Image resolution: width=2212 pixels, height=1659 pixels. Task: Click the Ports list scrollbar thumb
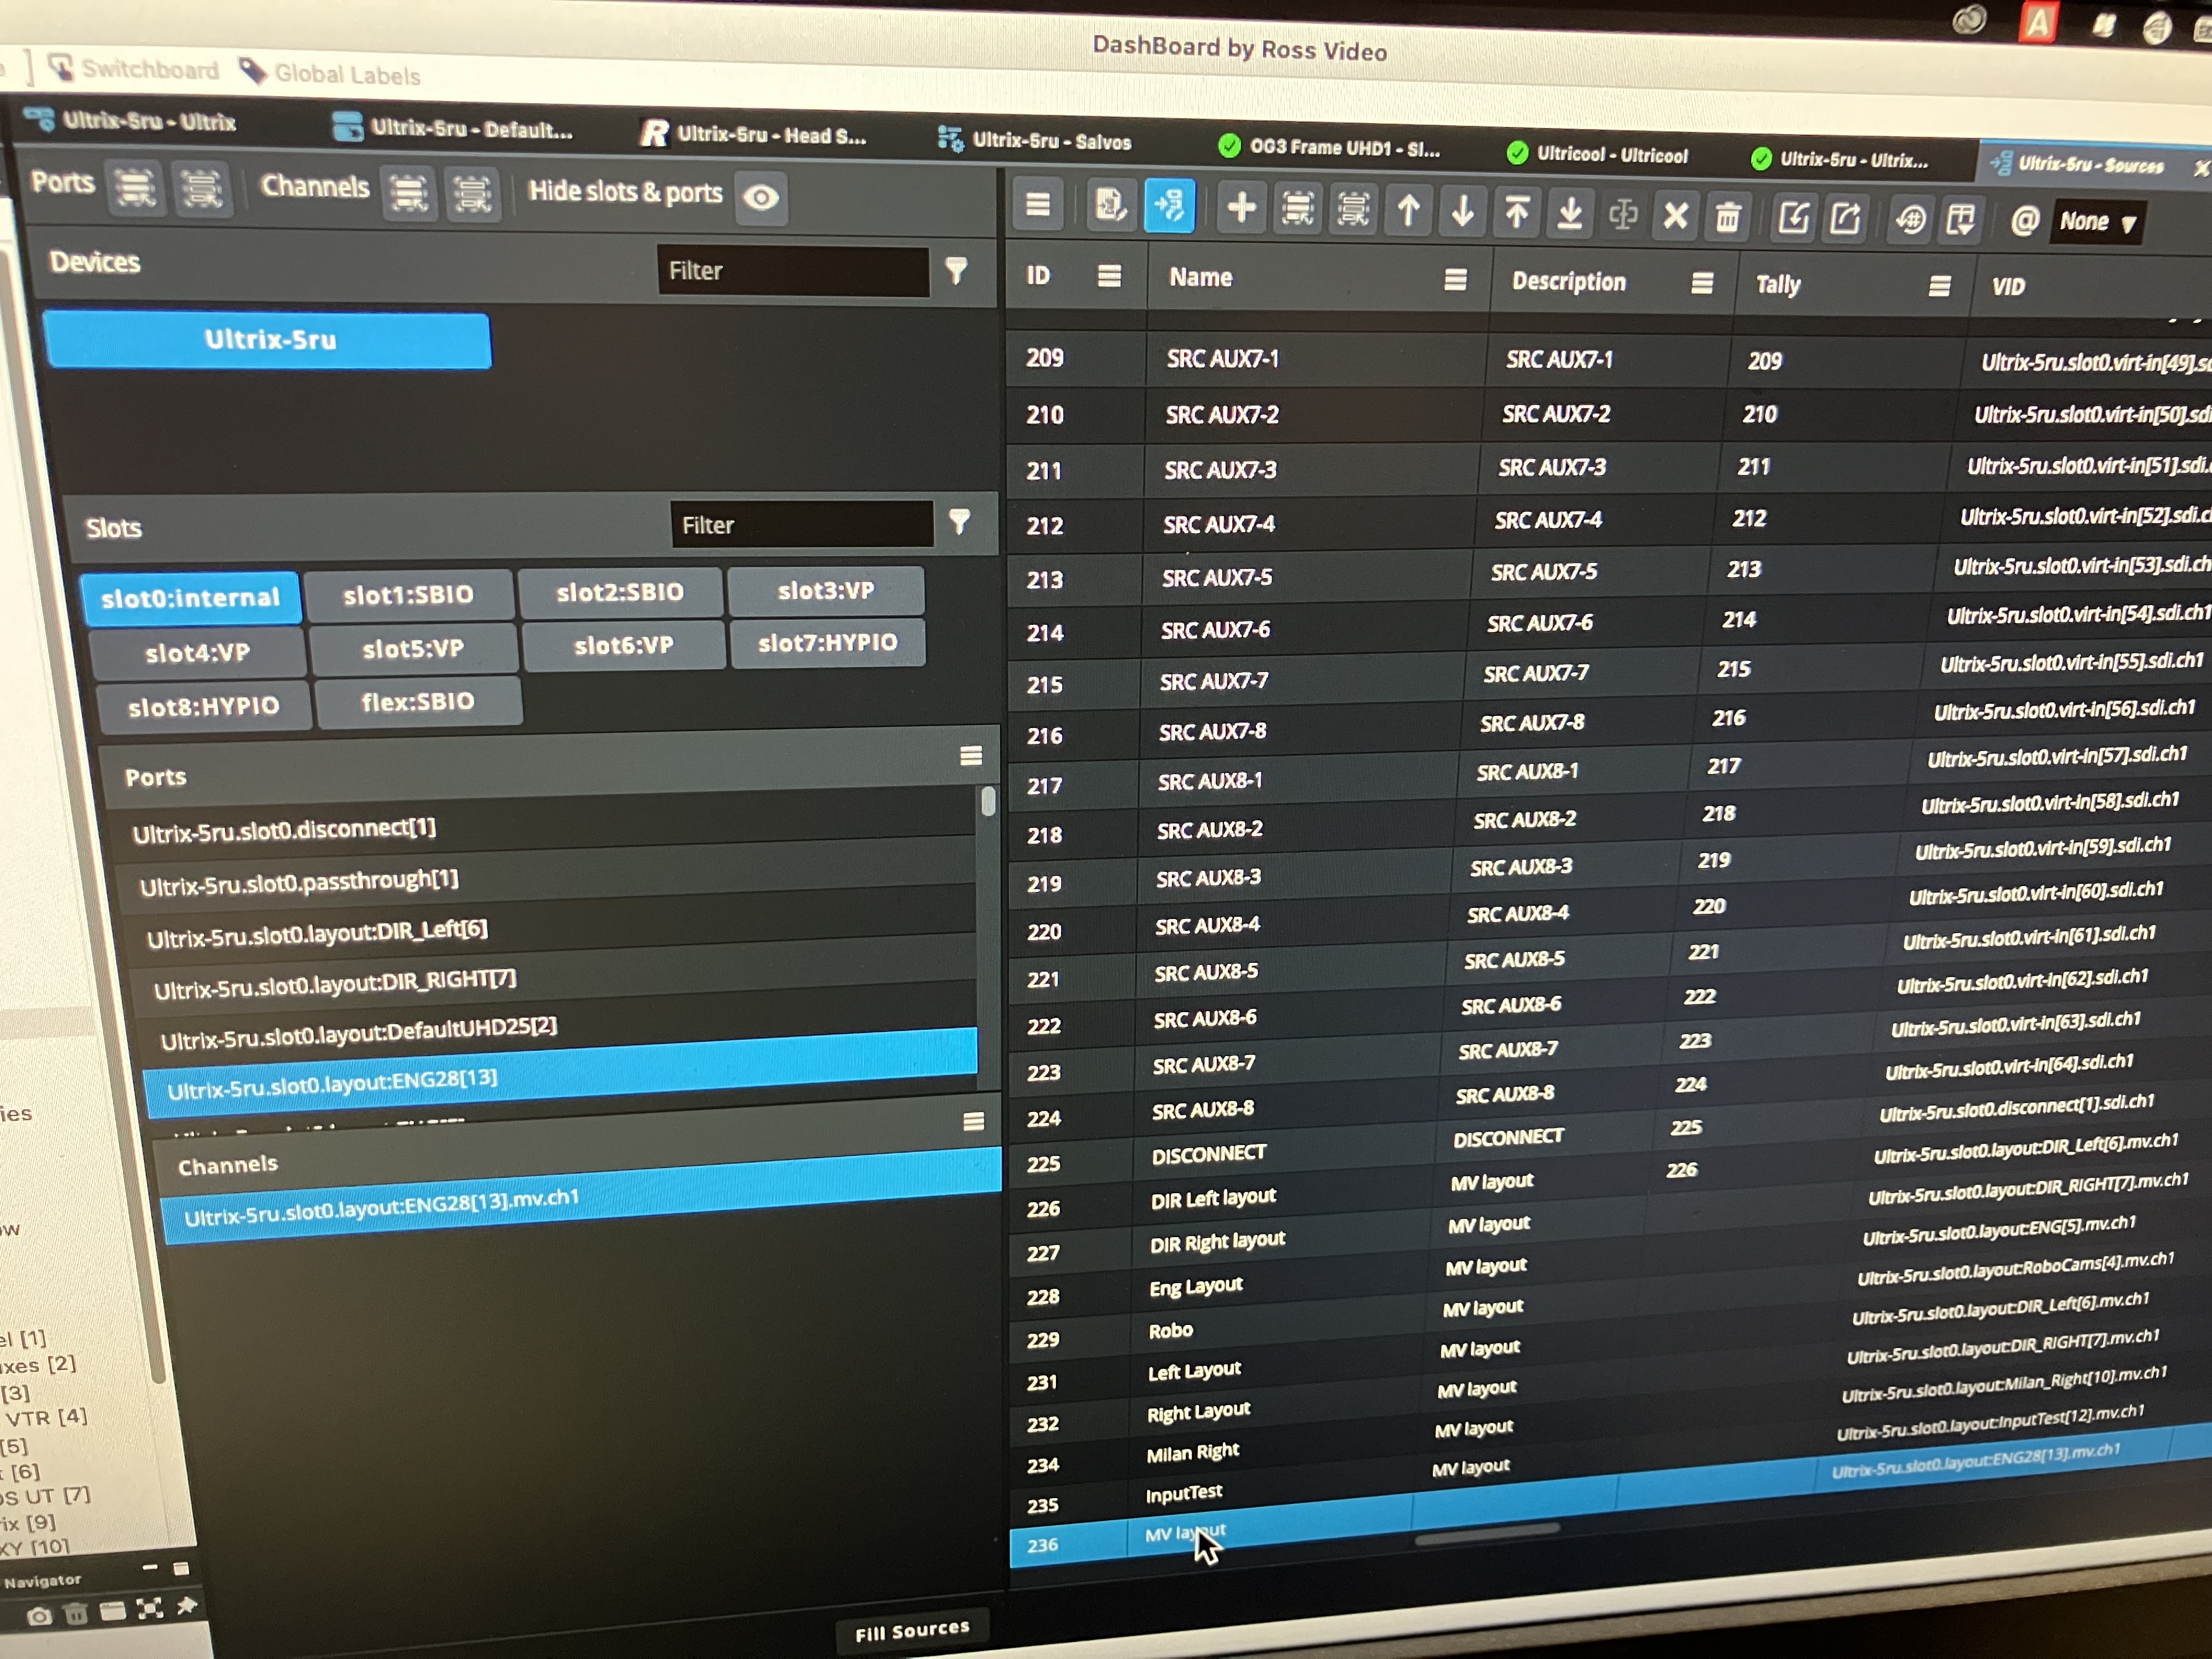988,802
